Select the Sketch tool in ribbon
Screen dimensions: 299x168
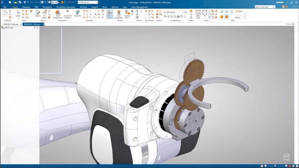[x=38, y=13]
